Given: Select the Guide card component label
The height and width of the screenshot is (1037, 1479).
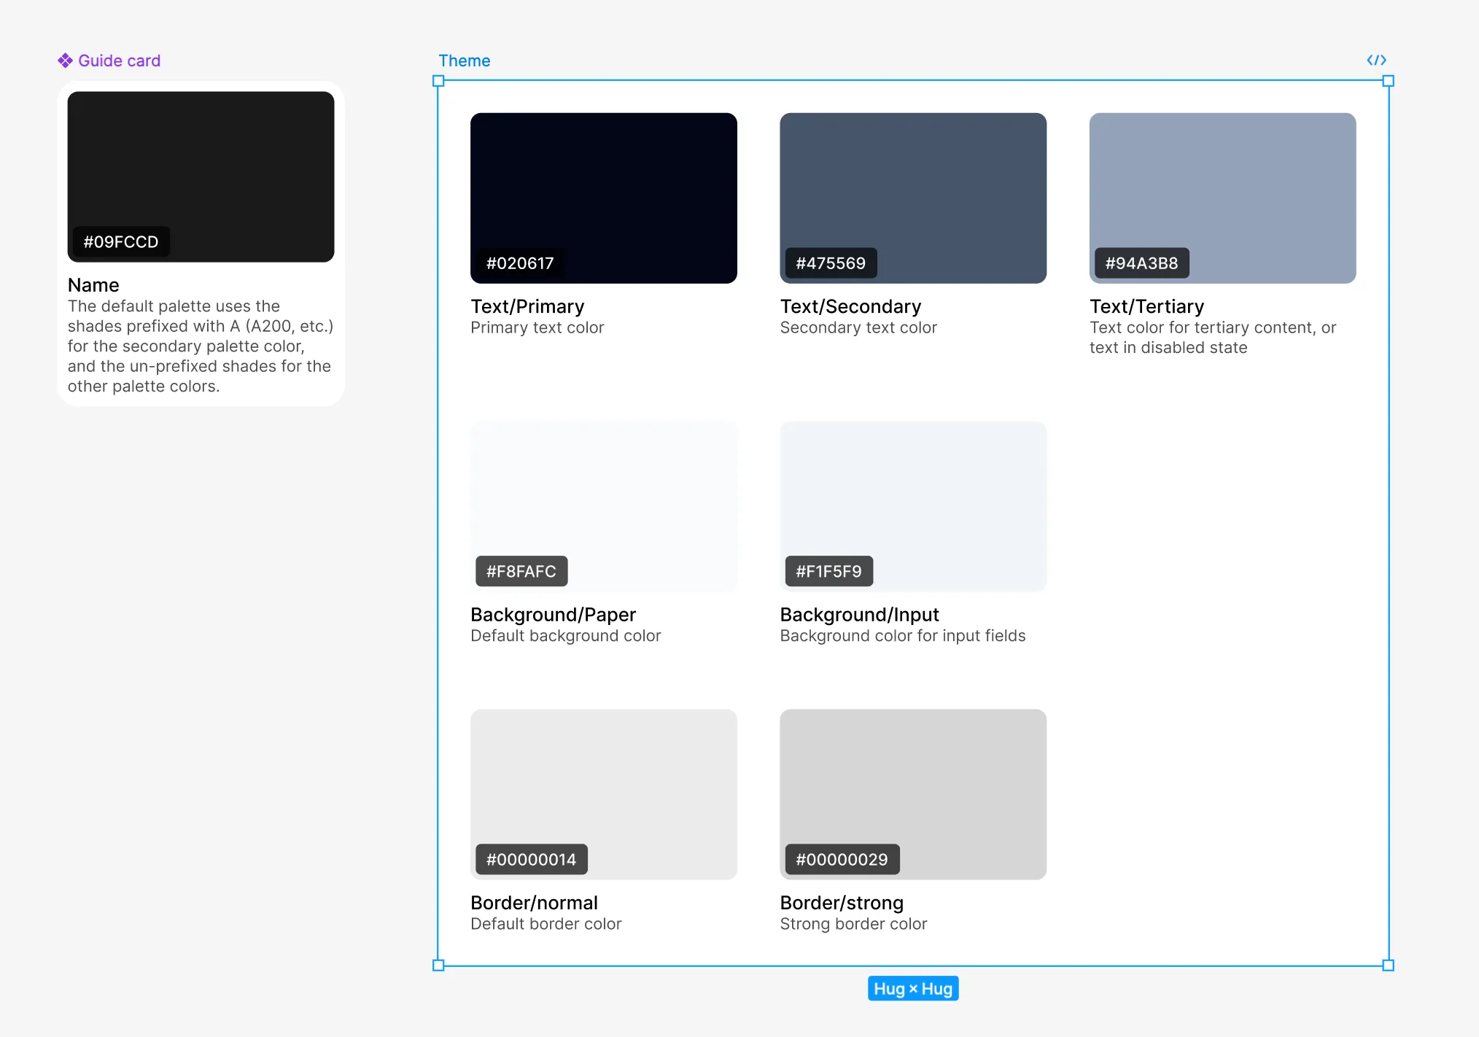Looking at the screenshot, I should click(119, 61).
